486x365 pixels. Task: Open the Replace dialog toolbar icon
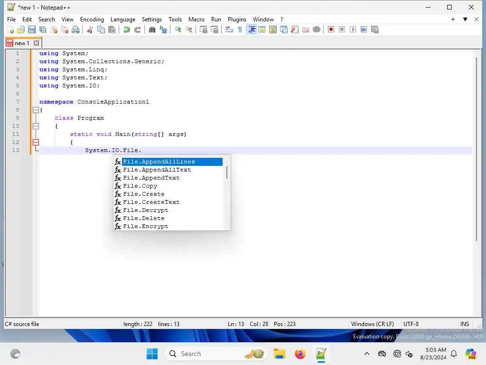point(163,29)
